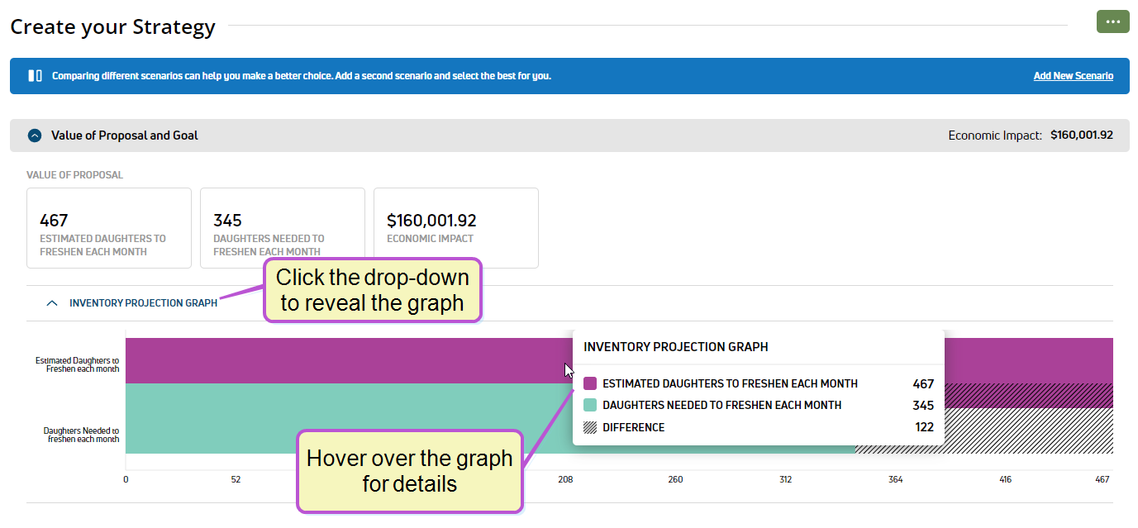Click the purple legend swatch in tooltip
Image resolution: width=1138 pixels, height=528 pixels.
[590, 383]
